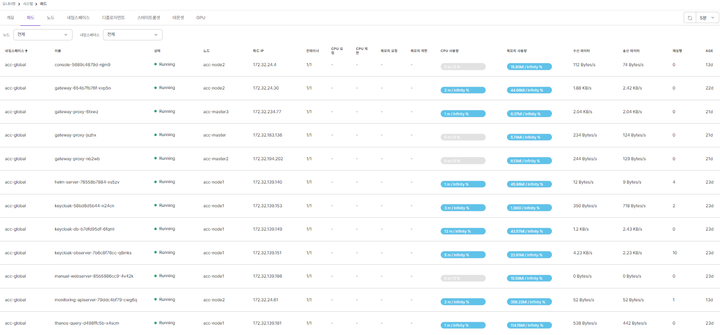Open the 네임스페이스 tab
Screen dimensions: 720x335
[78, 17]
